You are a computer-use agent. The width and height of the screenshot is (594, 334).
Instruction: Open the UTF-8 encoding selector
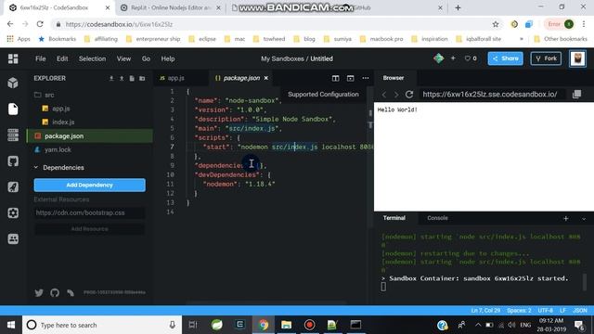pos(546,311)
